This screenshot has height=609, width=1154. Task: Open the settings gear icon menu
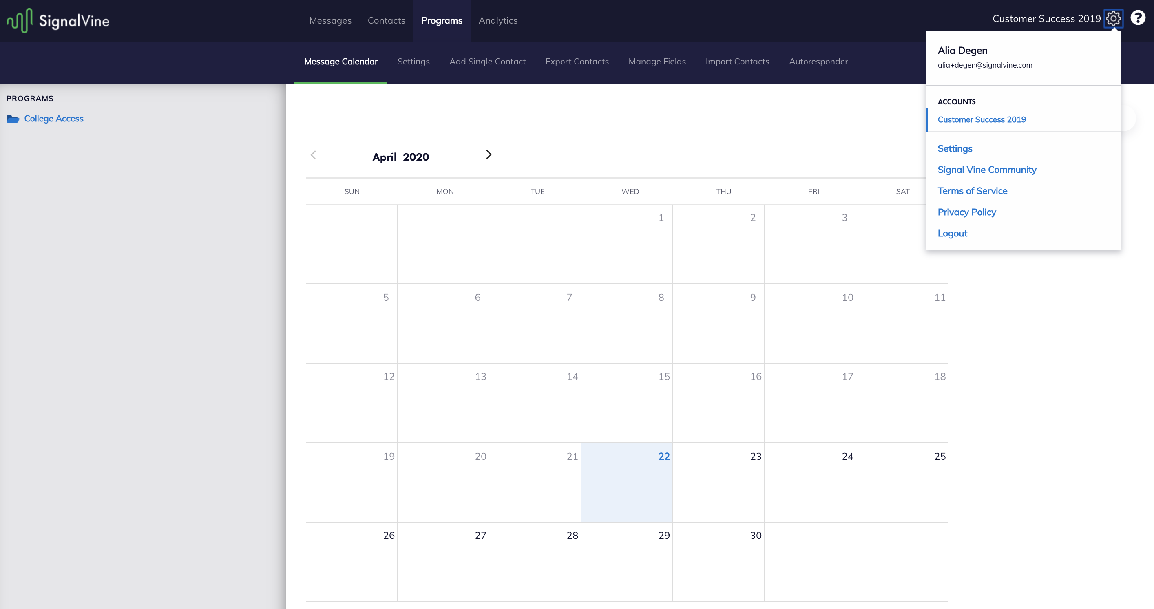(1113, 19)
